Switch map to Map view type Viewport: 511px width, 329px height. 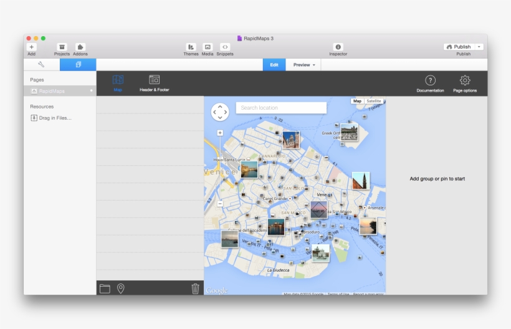[x=357, y=101]
